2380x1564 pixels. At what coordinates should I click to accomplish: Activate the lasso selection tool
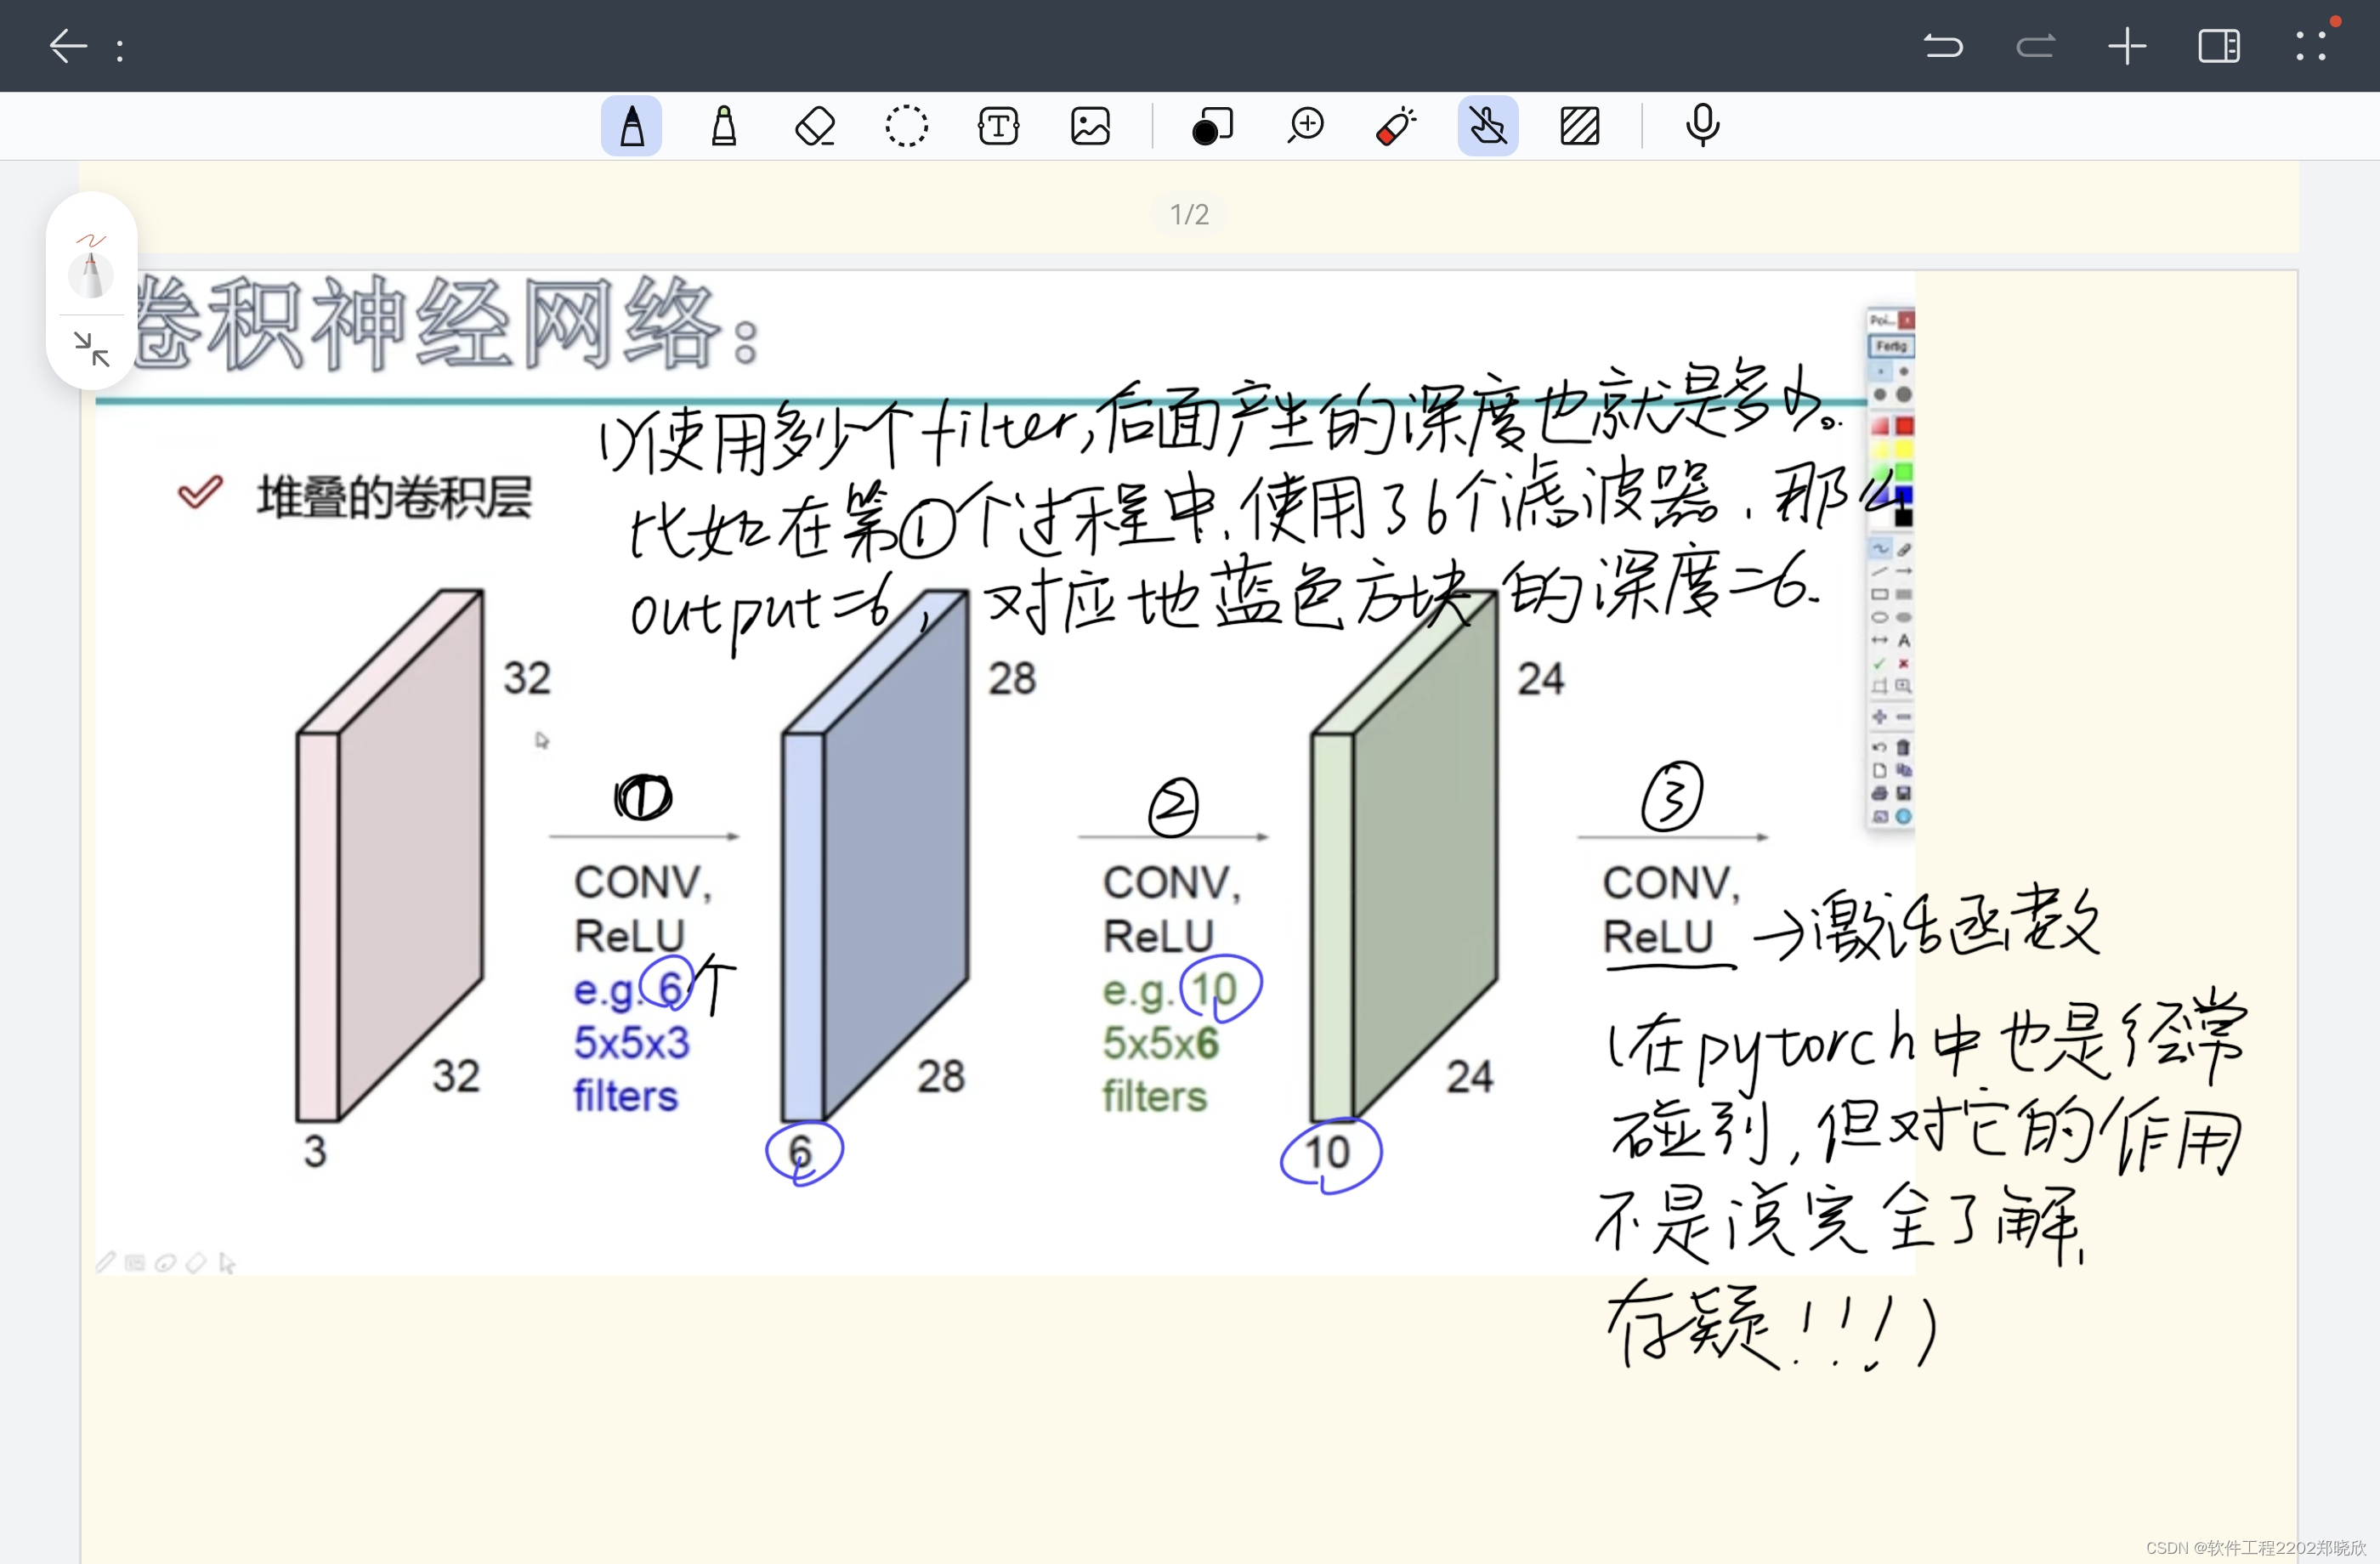[906, 127]
